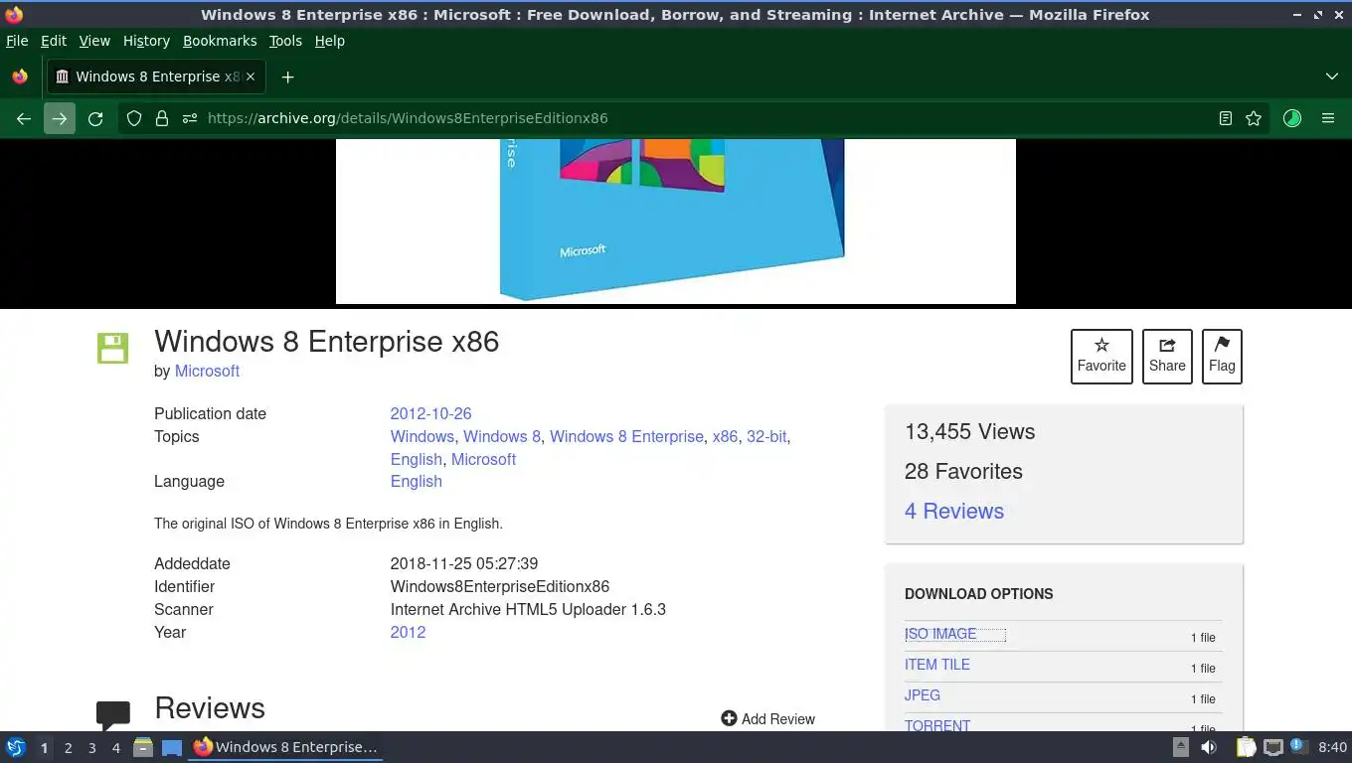Open the green extension icon in toolbar
This screenshot has width=1352, height=763.
pos(1292,118)
